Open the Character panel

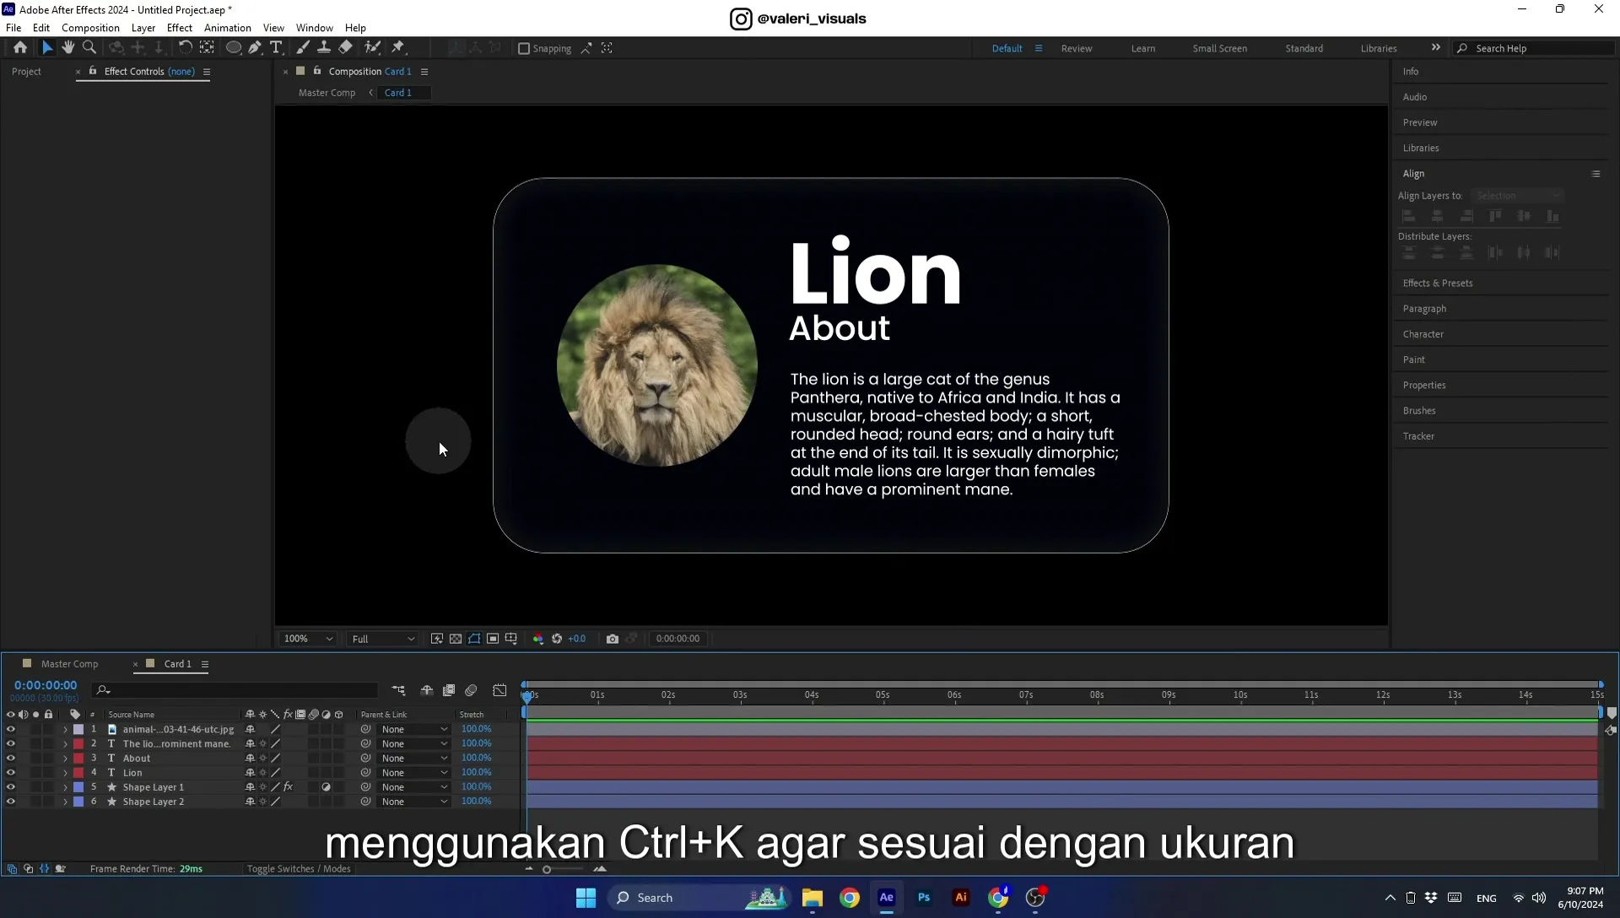1423,335
